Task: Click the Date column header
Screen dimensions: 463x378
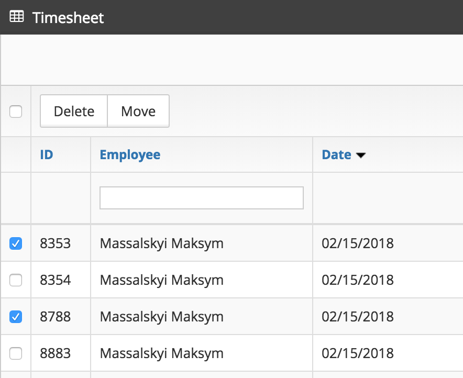Action: click(336, 155)
